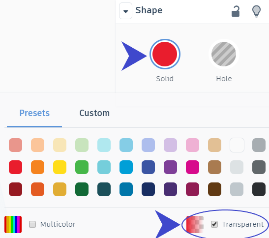Click the red transparency checkerboard icon
The width and height of the screenshot is (269, 238).
(x=195, y=224)
